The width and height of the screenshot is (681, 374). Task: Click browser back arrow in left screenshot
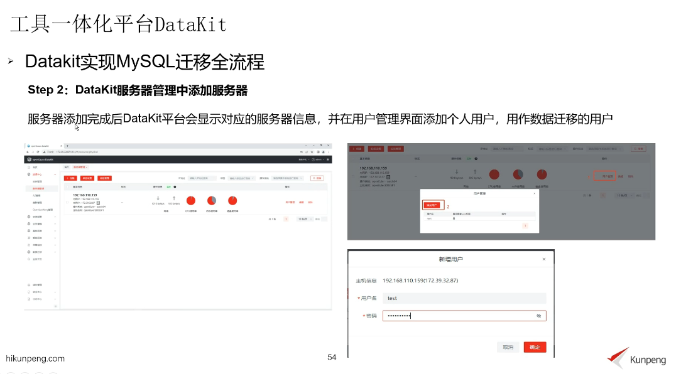point(28,152)
